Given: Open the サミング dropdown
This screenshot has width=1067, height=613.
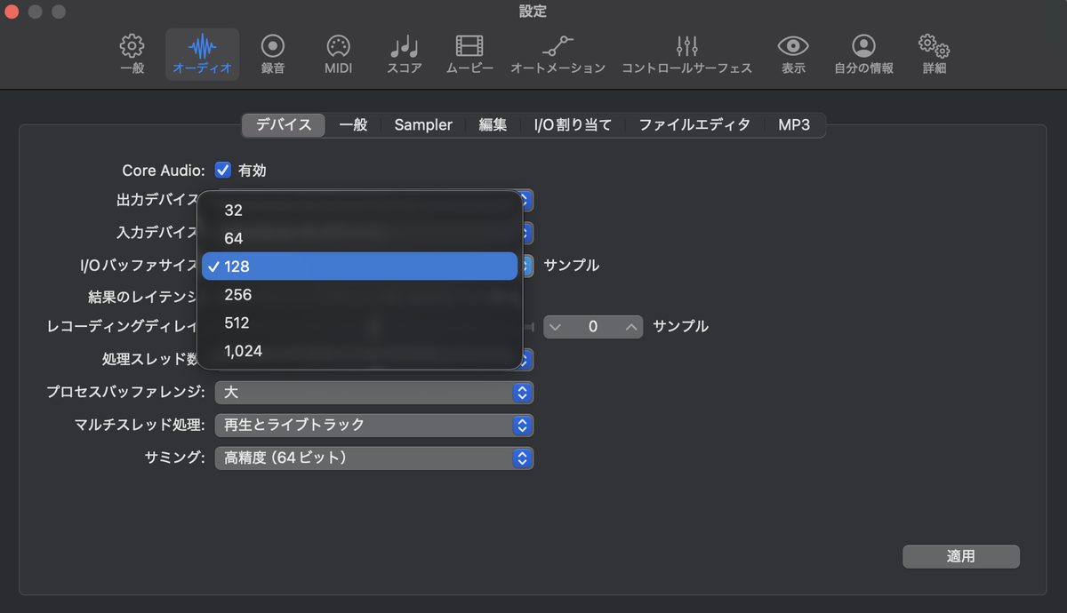Looking at the screenshot, I should [x=374, y=458].
